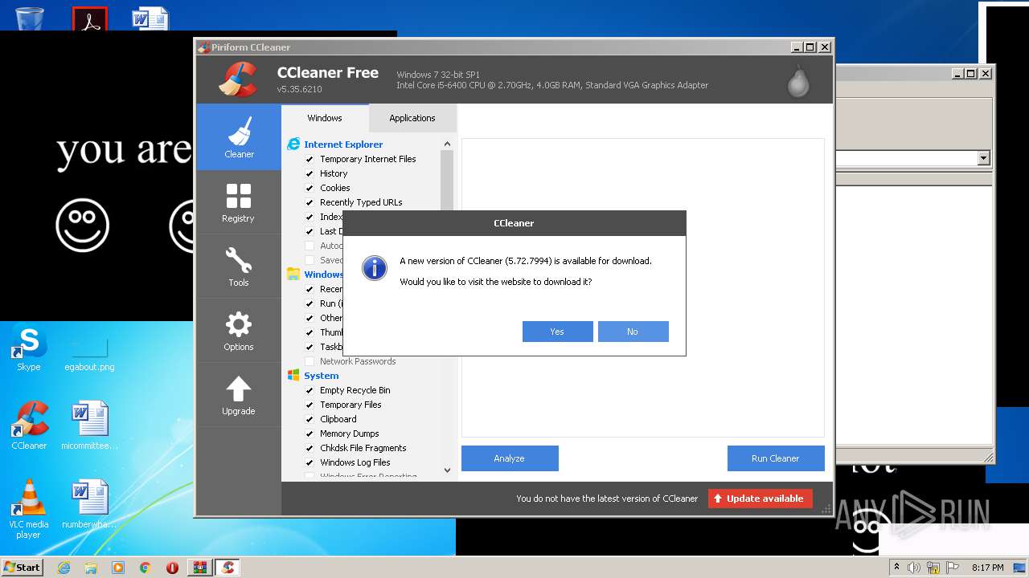Uncheck Memory Dumps checkbox
Viewport: 1029px width, 578px height.
pos(310,433)
